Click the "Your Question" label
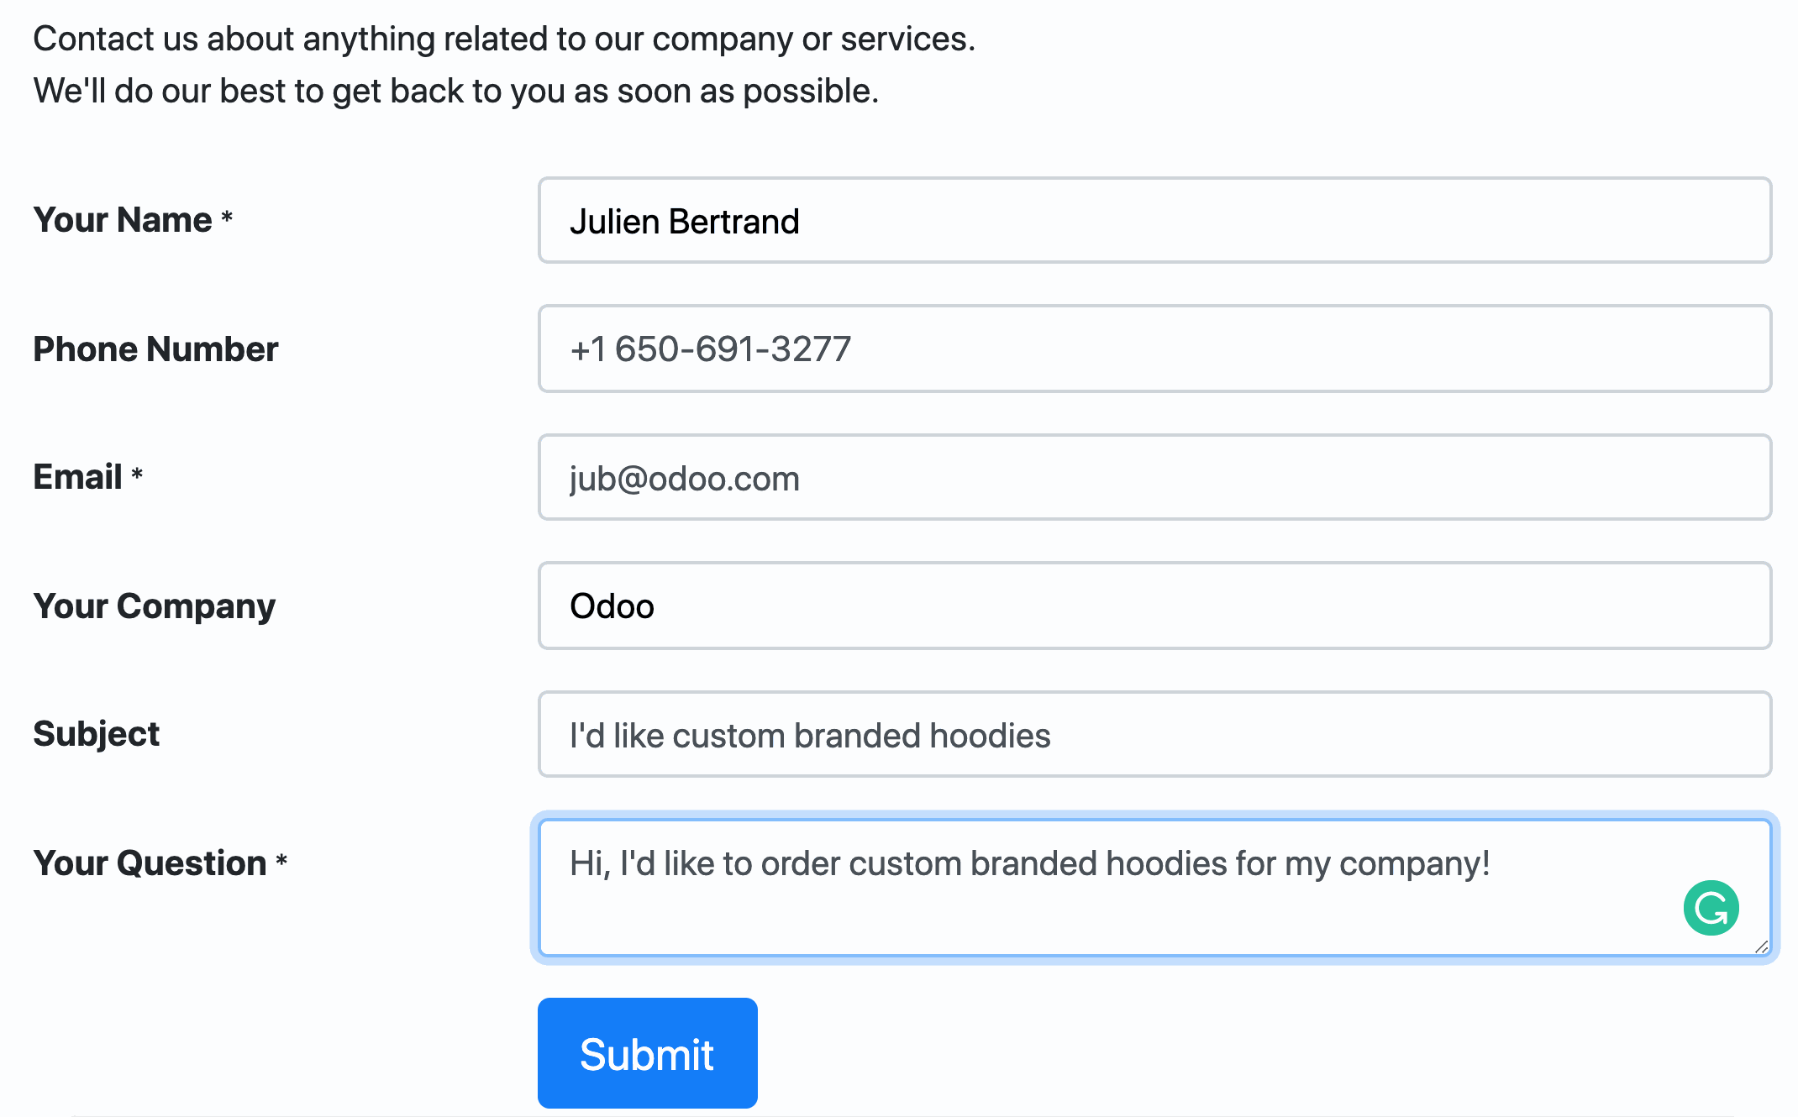 [150, 863]
